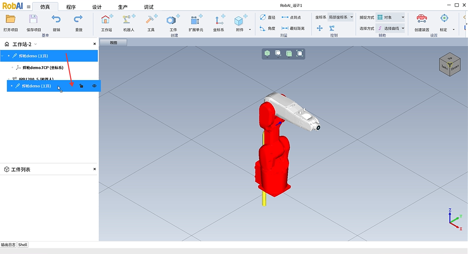Toggle the lock icon on dragged 焊枪demo row
This screenshot has width=468, height=254.
pos(81,86)
